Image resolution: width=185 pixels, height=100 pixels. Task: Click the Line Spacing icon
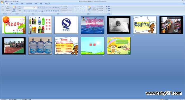(58, 8)
